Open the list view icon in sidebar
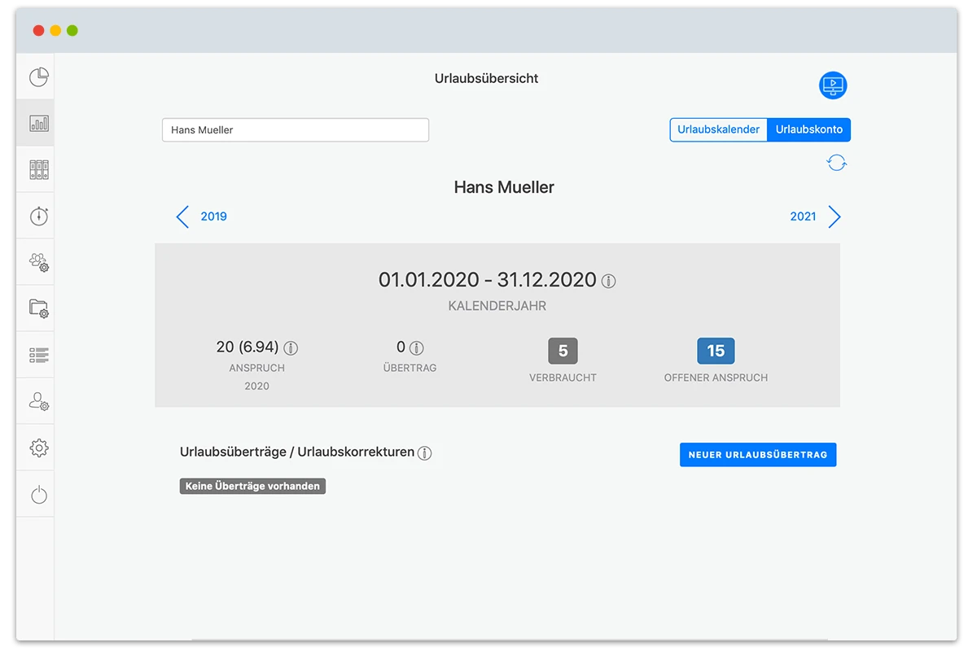 click(x=39, y=355)
